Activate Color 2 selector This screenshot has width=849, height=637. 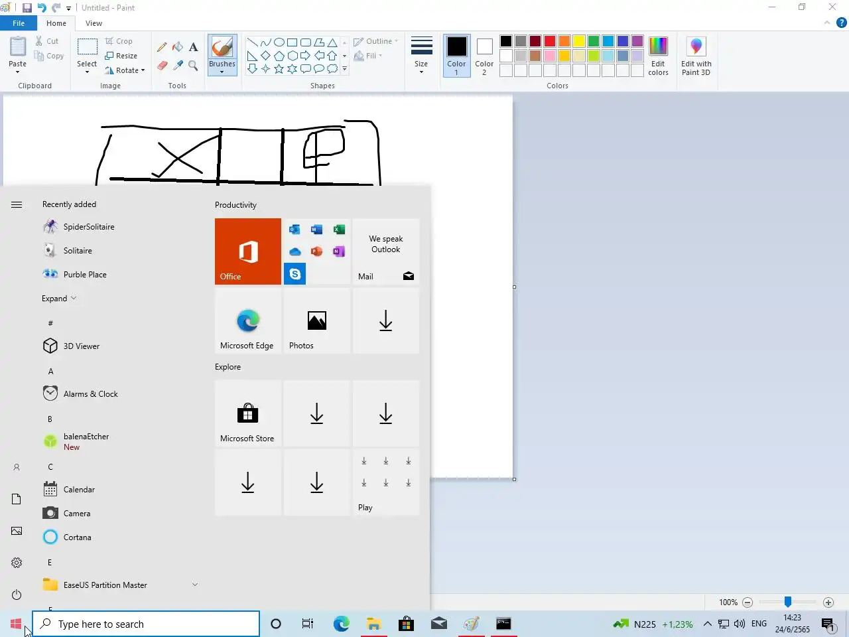coord(484,56)
